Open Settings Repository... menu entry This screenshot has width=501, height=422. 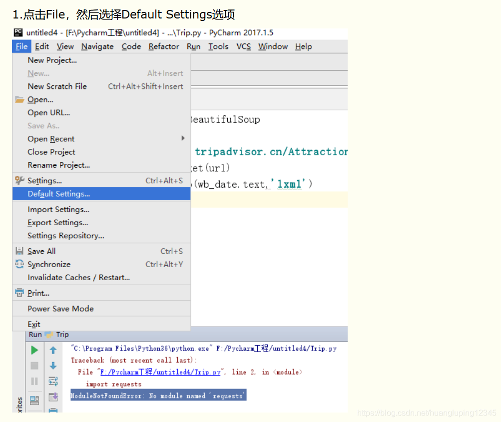[101, 236]
